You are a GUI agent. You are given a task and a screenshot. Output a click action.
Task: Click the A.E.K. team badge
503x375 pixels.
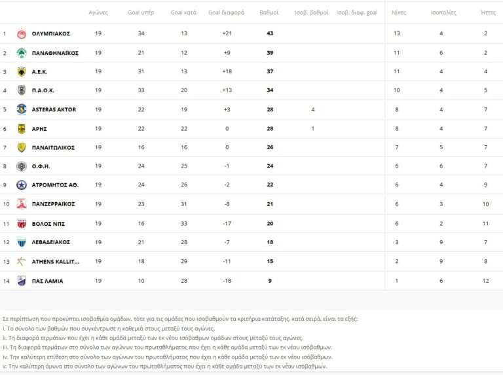[21, 71]
